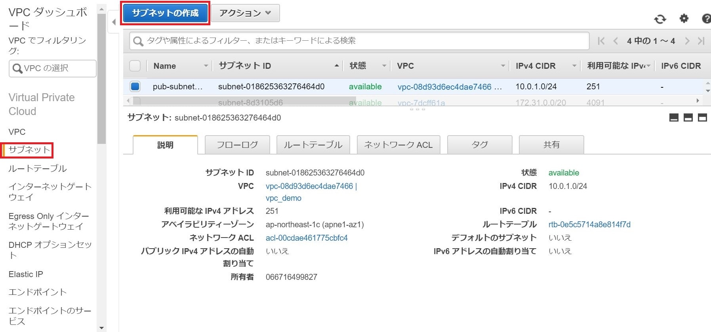
Task: Open DHCP オプションセット in the sidebar
Action: click(50, 250)
